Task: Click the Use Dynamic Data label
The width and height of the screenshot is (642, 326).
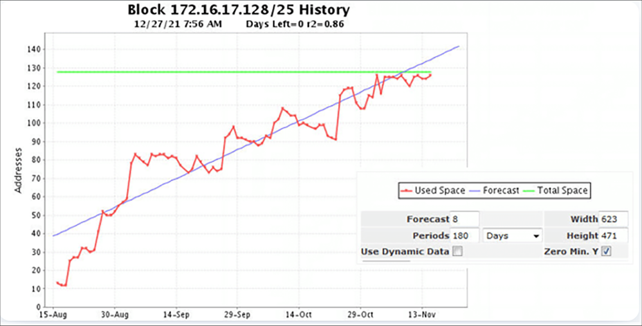Action: tap(405, 251)
